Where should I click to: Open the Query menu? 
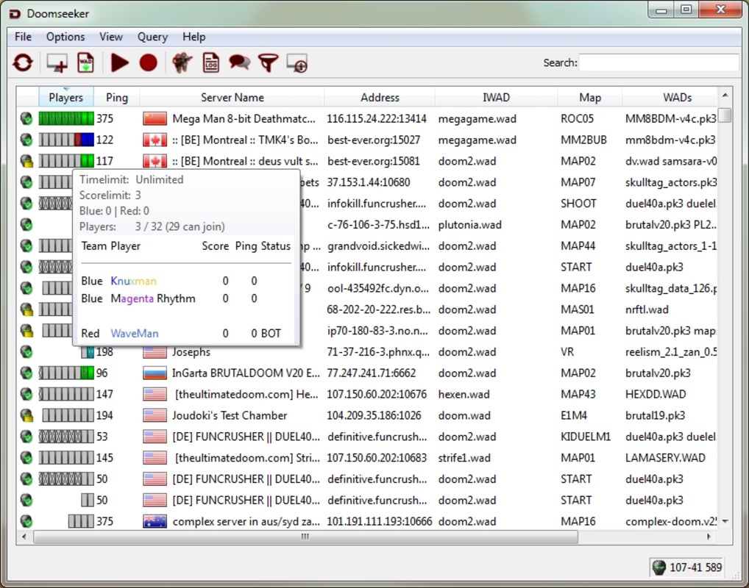pos(152,37)
